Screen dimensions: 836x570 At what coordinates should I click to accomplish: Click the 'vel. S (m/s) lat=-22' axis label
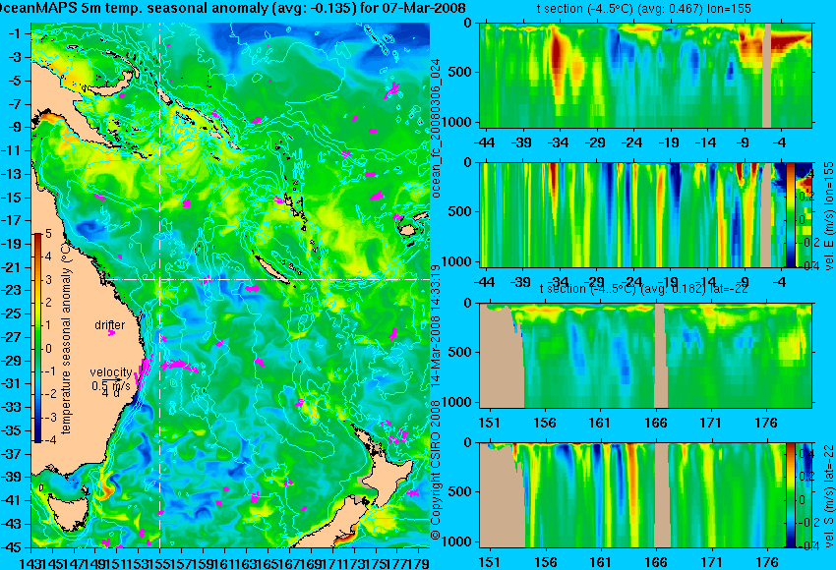pyautogui.click(x=828, y=495)
